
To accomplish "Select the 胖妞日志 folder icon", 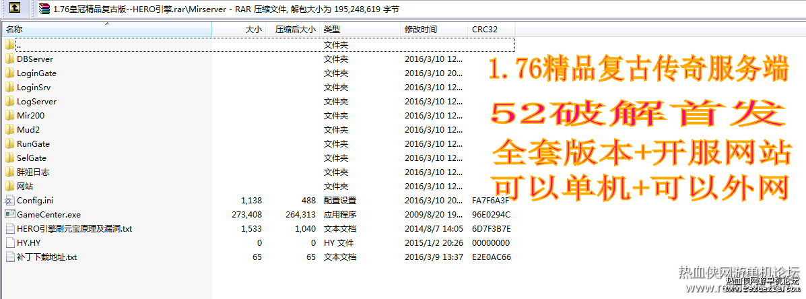I will 10,172.
